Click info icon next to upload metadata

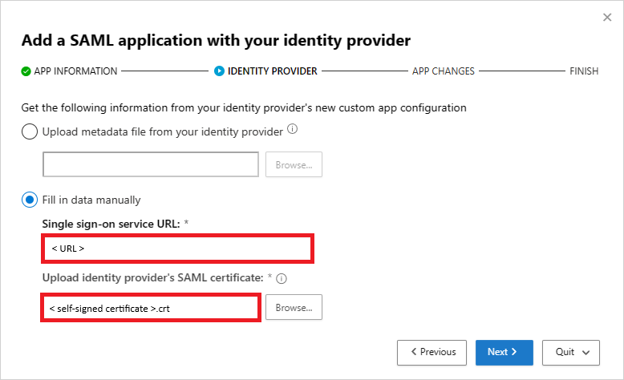293,129
